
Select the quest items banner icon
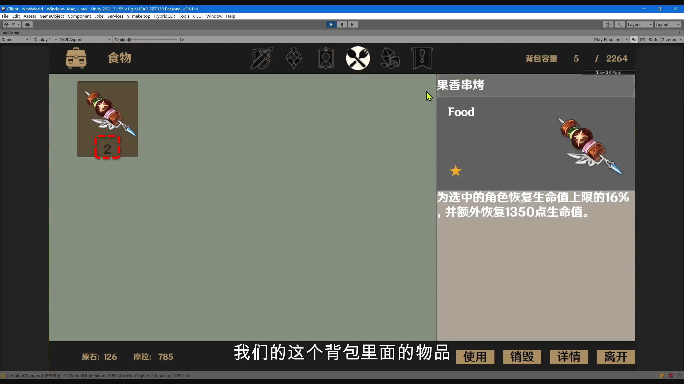coord(422,58)
